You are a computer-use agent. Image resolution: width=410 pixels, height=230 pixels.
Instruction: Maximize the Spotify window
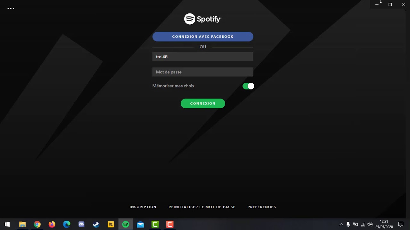390,4
